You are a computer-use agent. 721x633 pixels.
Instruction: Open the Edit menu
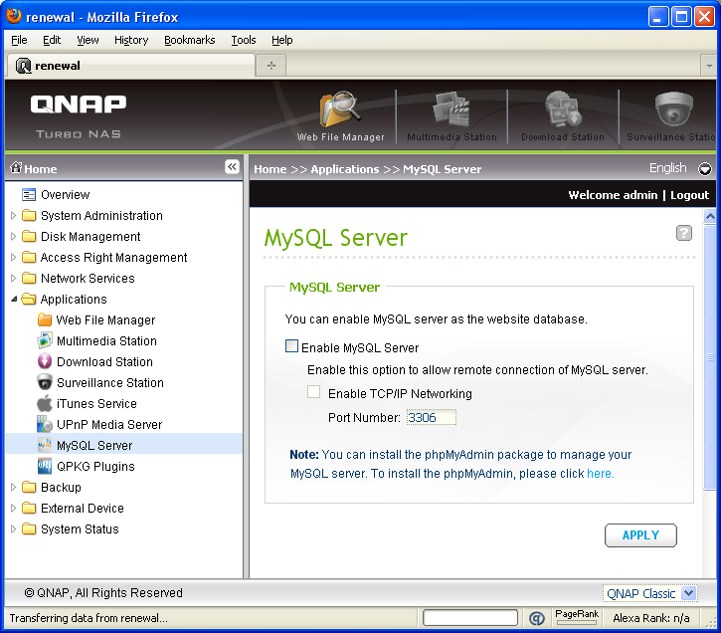pyautogui.click(x=52, y=40)
